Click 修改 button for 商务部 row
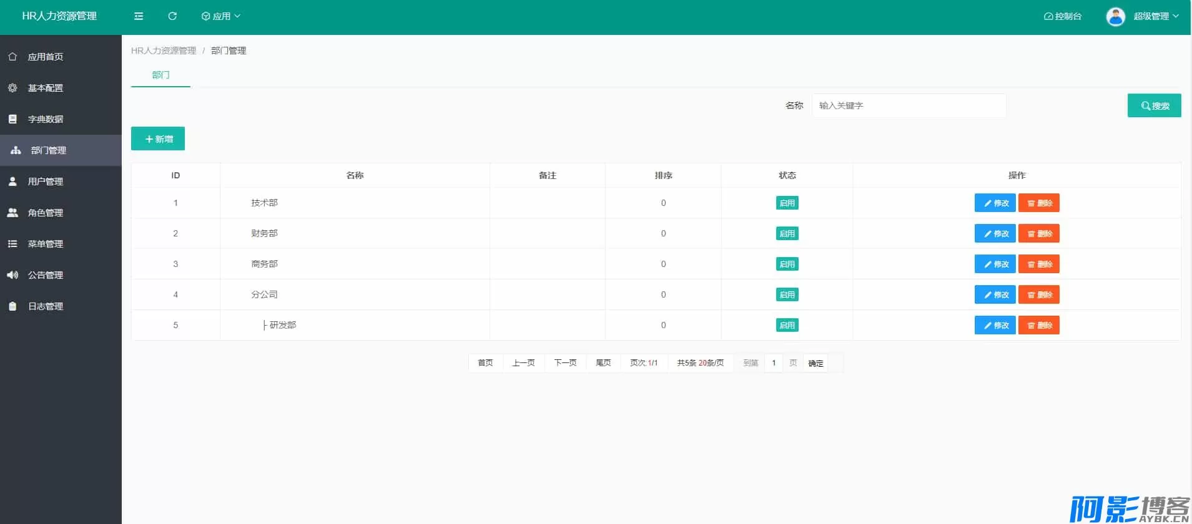This screenshot has height=524, width=1192. pos(995,264)
